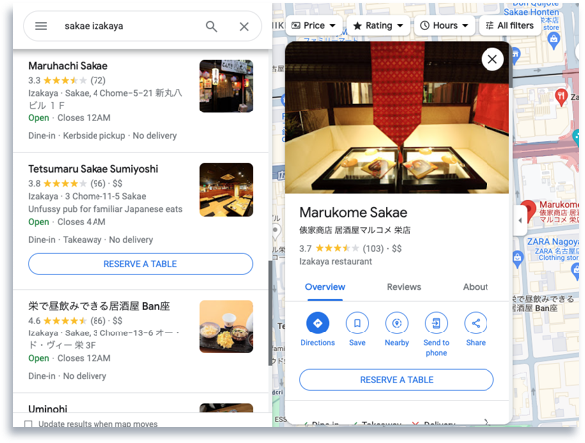This screenshot has height=443, width=585.
Task: Click the Japanese name '俵家商店 居酒屋マルコメ 栄店'
Action: click(355, 230)
